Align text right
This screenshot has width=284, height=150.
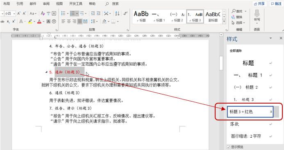point(75,21)
